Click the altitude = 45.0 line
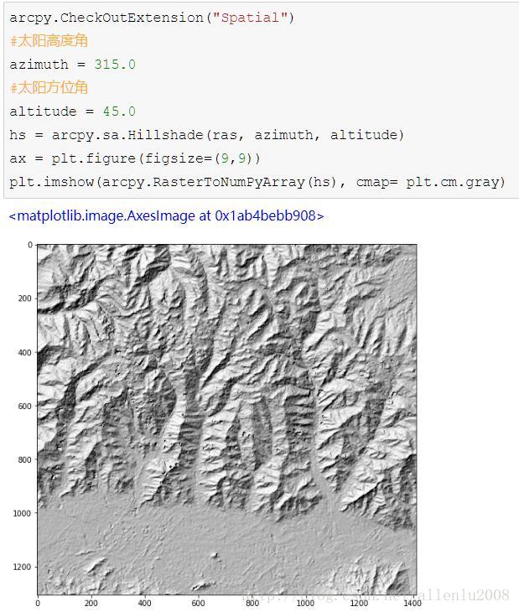 [73, 112]
